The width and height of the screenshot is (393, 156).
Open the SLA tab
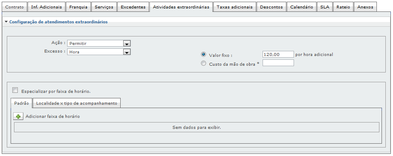click(325, 7)
